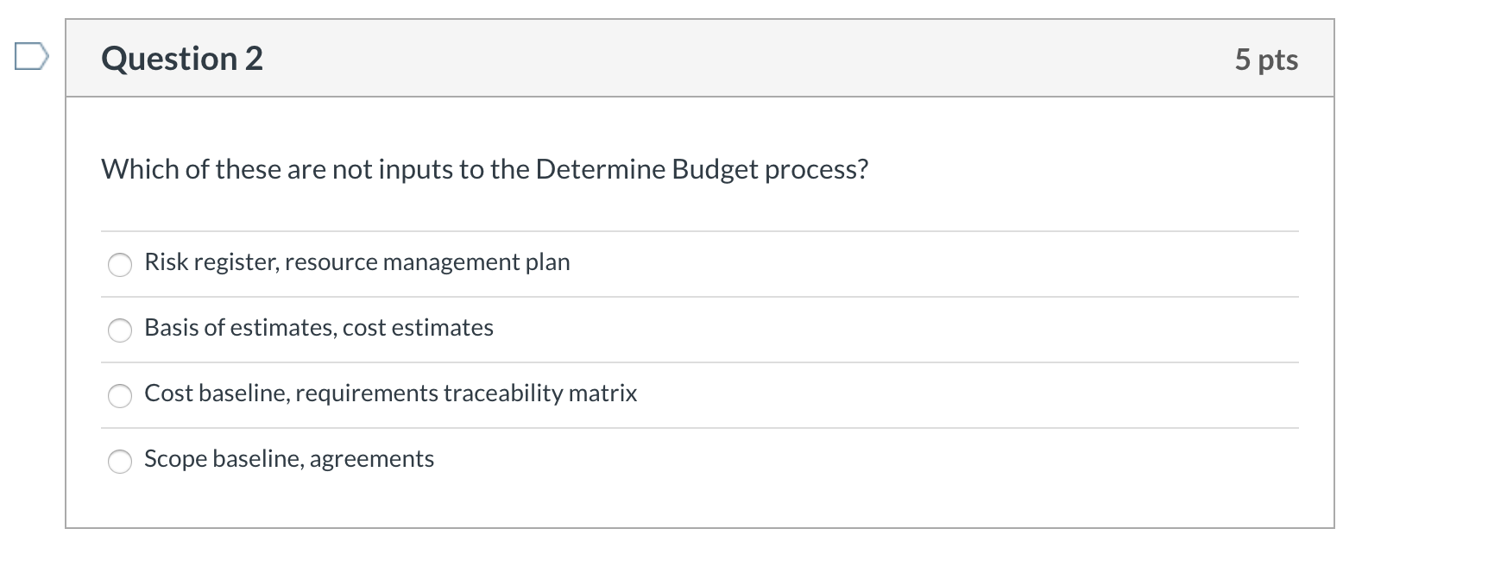Click the gray Question 2 header bar
1488x579 pixels.
click(x=690, y=57)
